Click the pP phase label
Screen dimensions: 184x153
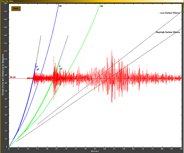coord(38,70)
